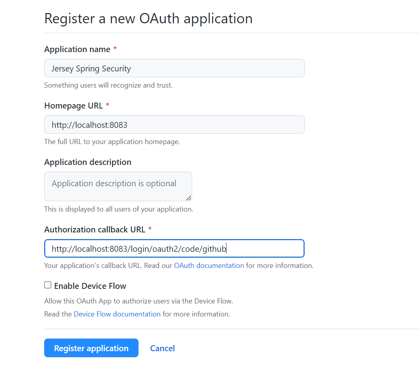Click the "Allow this OAuth App" description text
Screen dimensions: 419x365
point(138,301)
